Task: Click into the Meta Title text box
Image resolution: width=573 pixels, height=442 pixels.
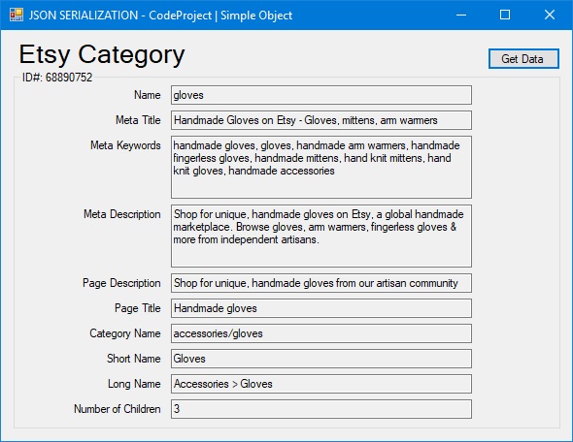Action: pyautogui.click(x=321, y=120)
